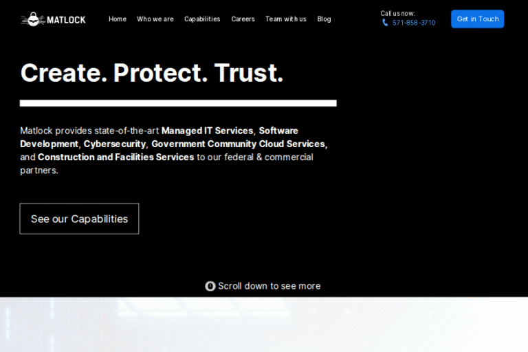Select Capabilities in the navigation bar
This screenshot has height=352, width=528.
(202, 19)
